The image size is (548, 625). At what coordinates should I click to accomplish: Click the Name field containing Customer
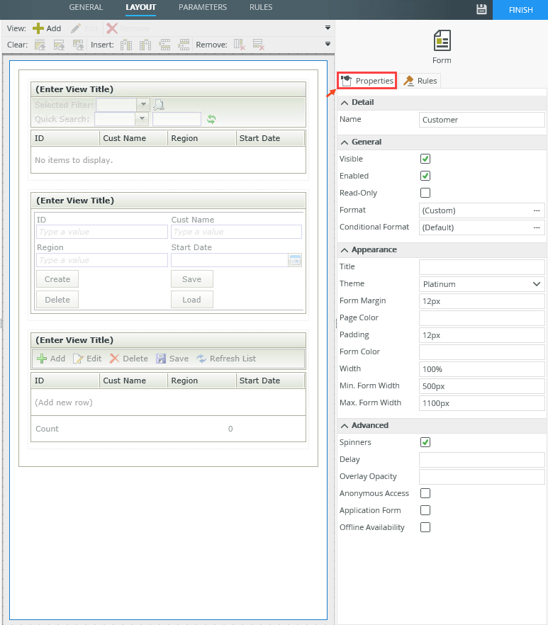[482, 120]
